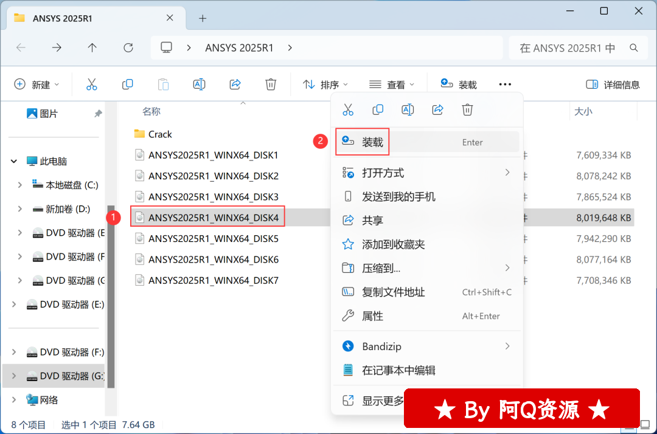
Task: Choose 在记事本中编辑 in the context menu
Action: point(428,370)
